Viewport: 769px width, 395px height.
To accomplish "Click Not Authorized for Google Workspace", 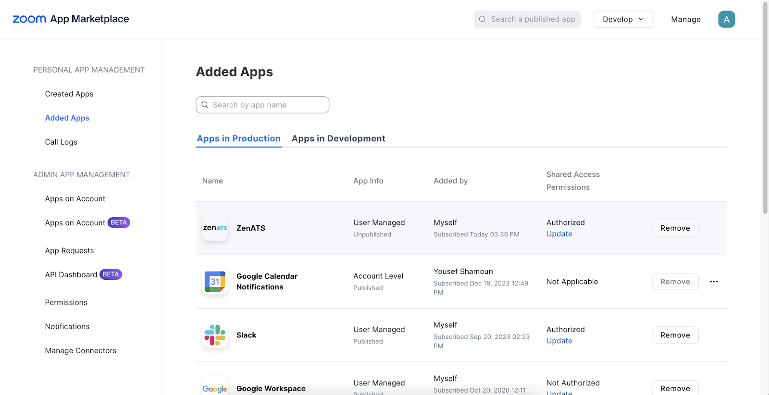I will pos(573,383).
